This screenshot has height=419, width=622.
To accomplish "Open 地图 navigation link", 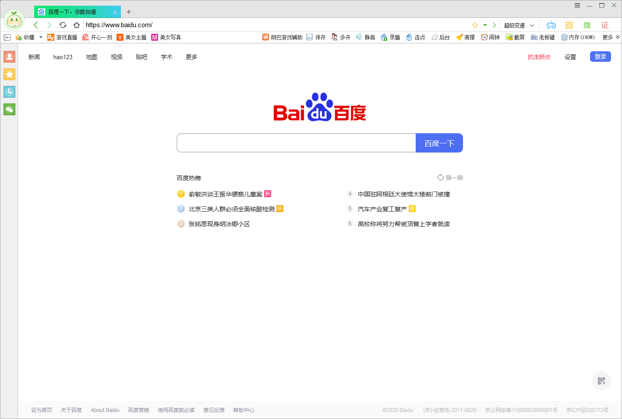I will [92, 57].
